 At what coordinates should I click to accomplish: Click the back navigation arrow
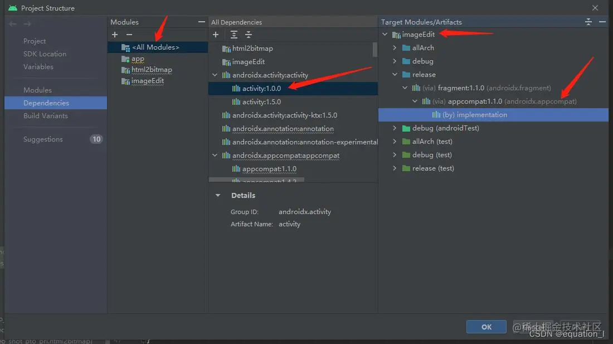(x=12, y=23)
